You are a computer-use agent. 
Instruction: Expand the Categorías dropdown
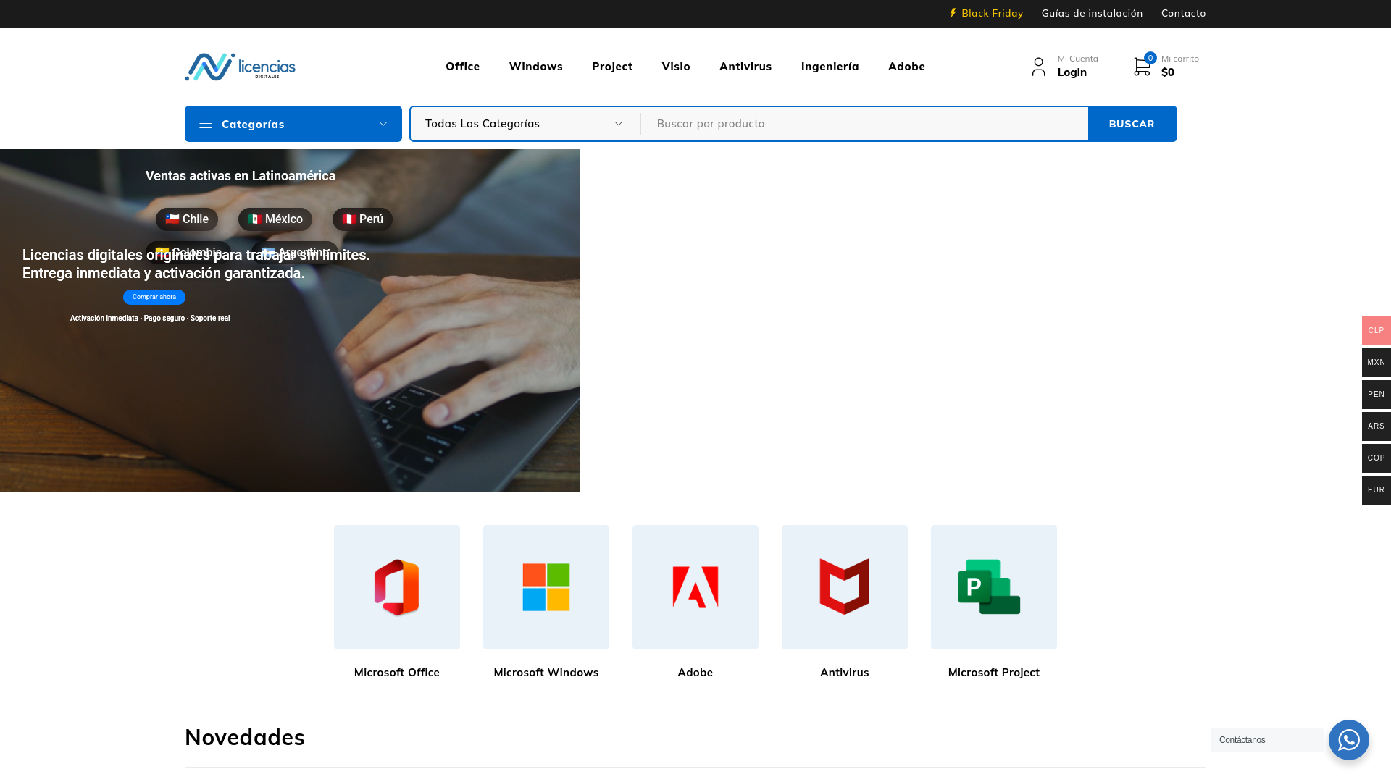[x=293, y=124]
